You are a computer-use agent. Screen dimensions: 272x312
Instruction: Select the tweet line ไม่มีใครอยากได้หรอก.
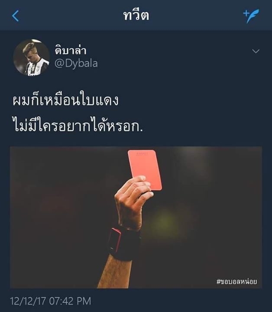click(78, 124)
